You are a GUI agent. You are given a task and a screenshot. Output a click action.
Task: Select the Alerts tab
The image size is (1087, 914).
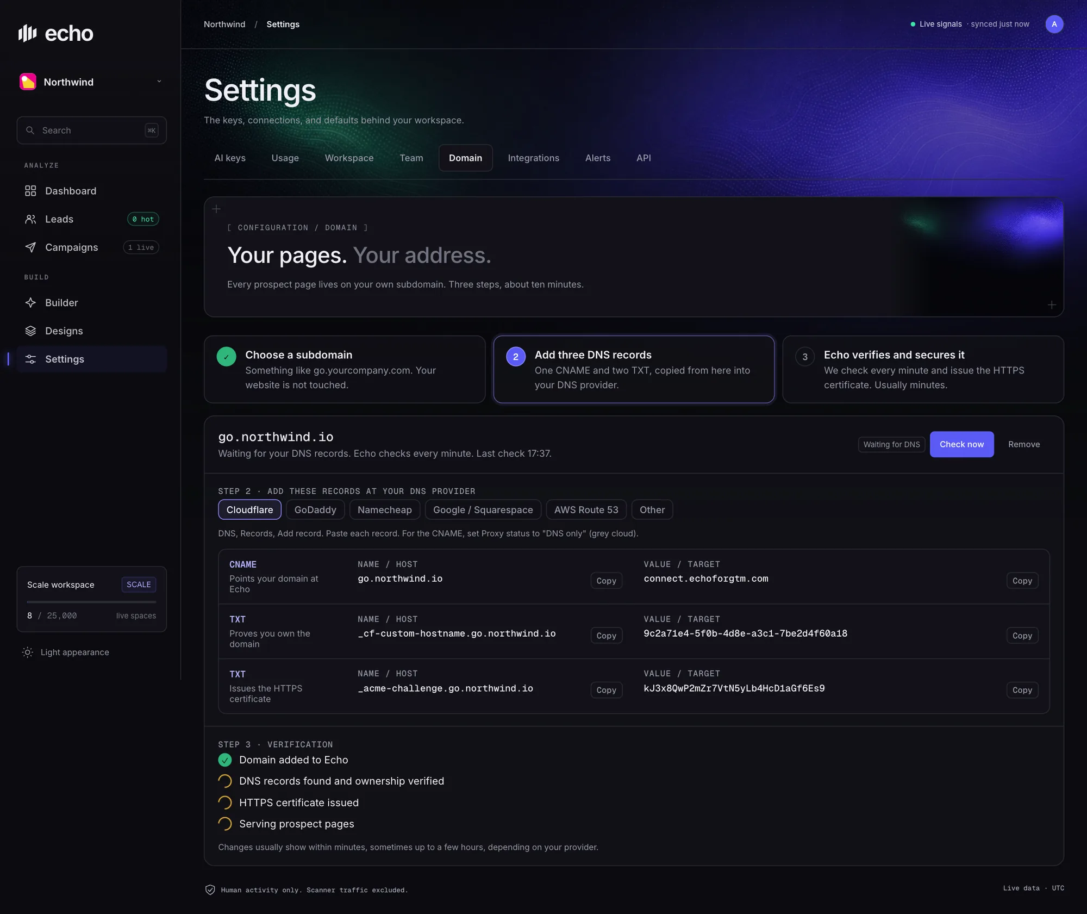click(598, 158)
